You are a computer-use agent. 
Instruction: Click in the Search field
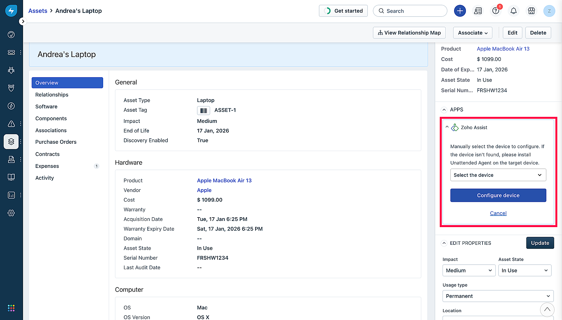click(410, 11)
